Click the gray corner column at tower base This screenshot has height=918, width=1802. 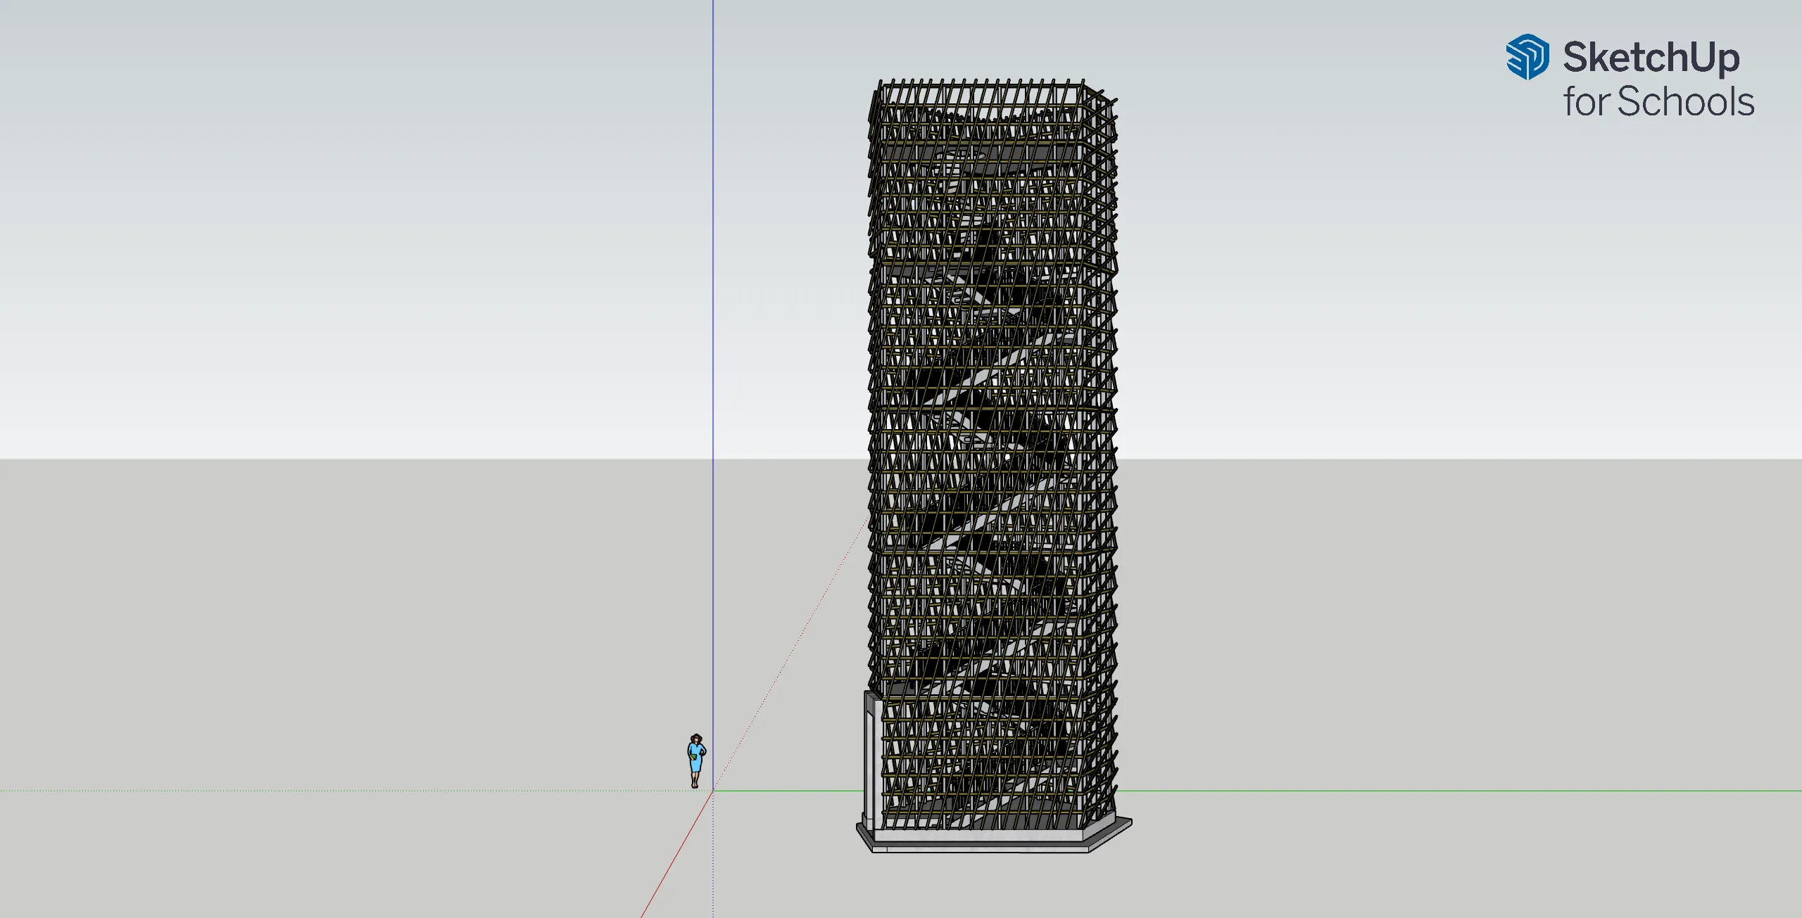coord(871,760)
